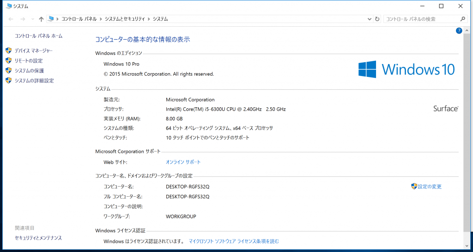Click 設定の変更 to rename computer

tap(430, 187)
